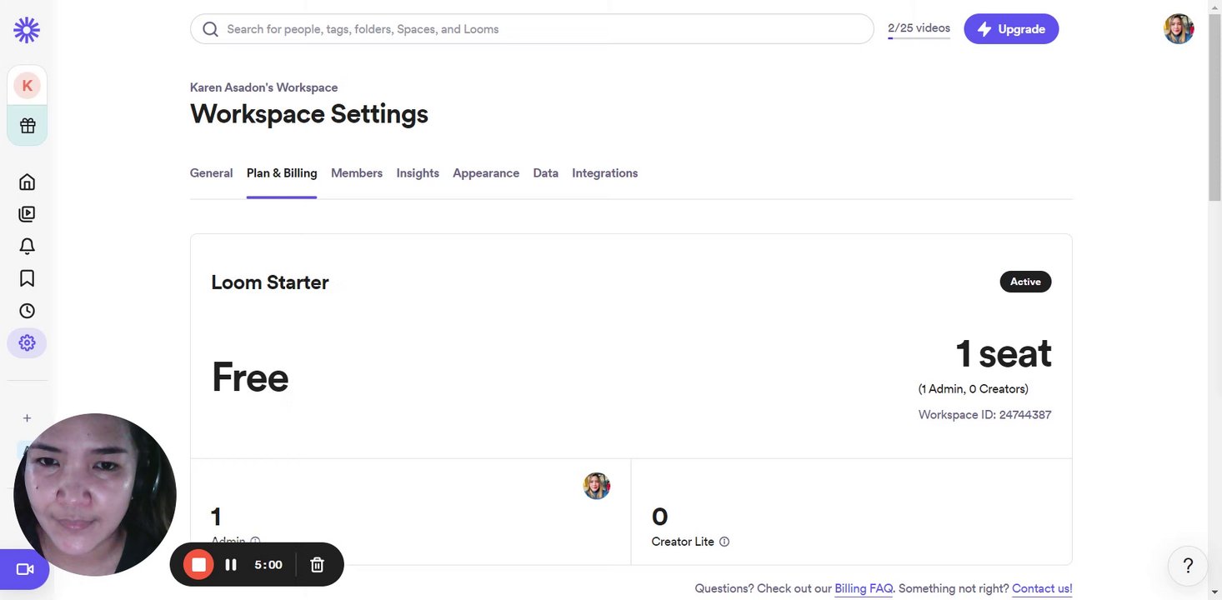Open the profile avatar menu
This screenshot has width=1222, height=600.
[x=1179, y=29]
